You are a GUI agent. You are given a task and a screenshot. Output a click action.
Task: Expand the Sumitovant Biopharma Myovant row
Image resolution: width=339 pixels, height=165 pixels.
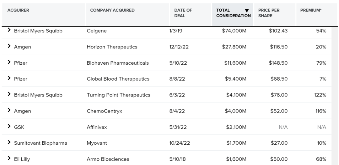click(x=9, y=143)
